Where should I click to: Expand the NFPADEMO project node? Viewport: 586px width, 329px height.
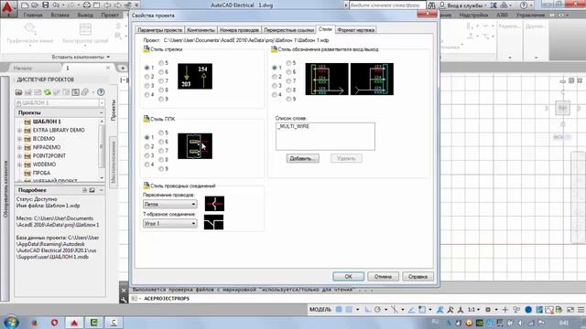tap(19, 147)
